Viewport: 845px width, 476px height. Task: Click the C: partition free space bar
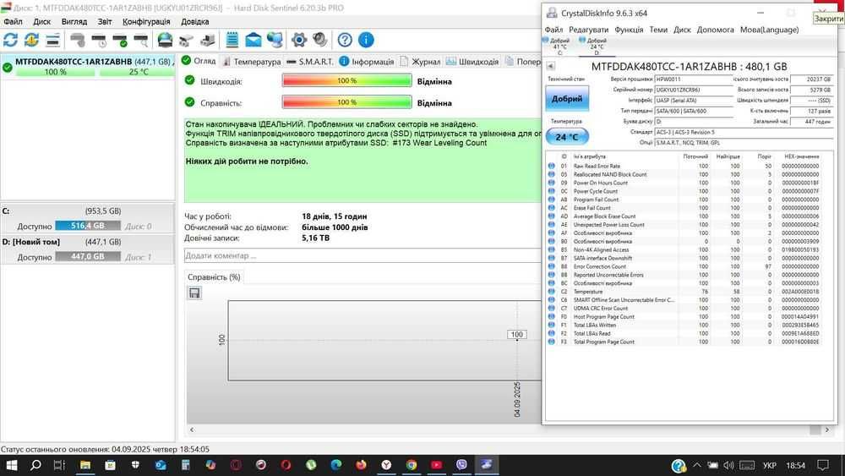point(88,226)
